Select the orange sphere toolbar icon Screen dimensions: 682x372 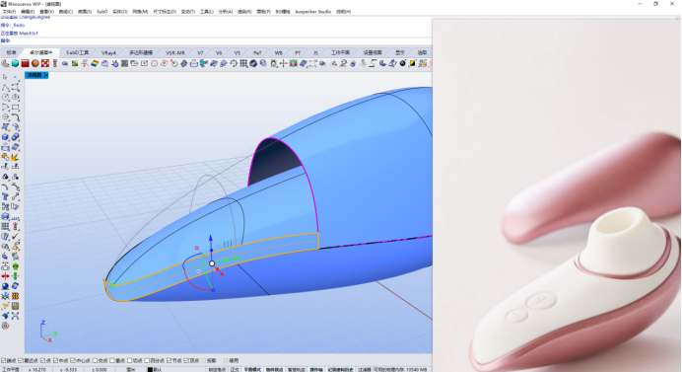pyautogui.click(x=35, y=63)
